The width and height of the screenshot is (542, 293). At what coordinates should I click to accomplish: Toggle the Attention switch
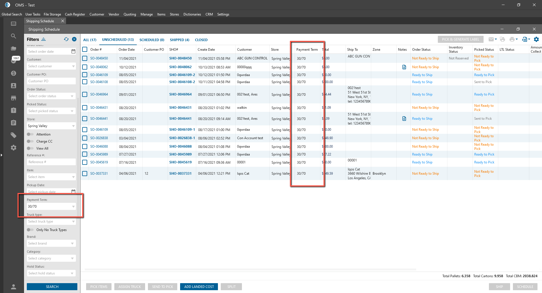click(30, 134)
